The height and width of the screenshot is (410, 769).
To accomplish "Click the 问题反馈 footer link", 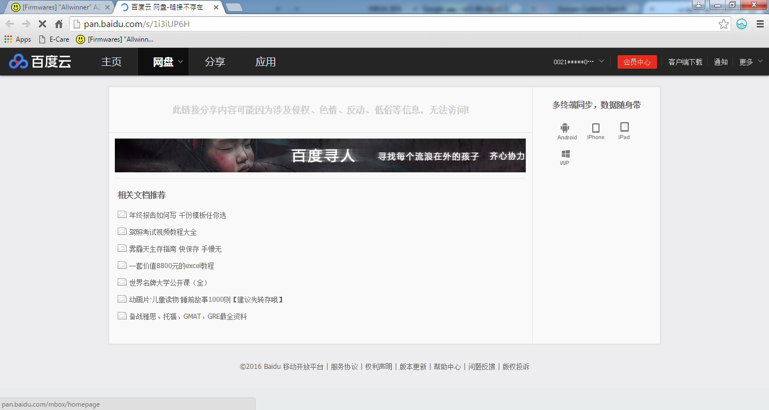I will click(x=481, y=367).
